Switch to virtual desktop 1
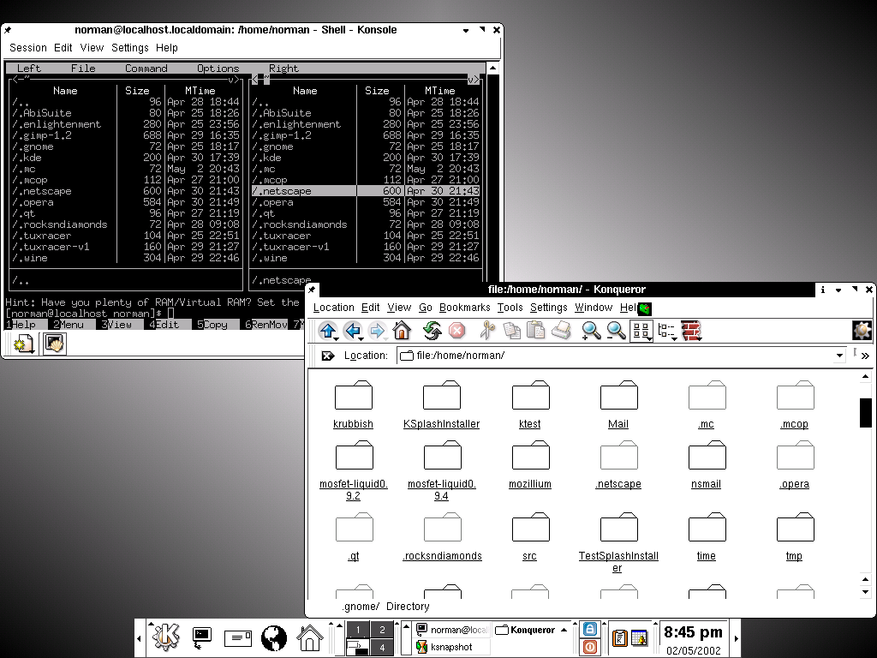Viewport: 877px width, 658px height. click(357, 630)
